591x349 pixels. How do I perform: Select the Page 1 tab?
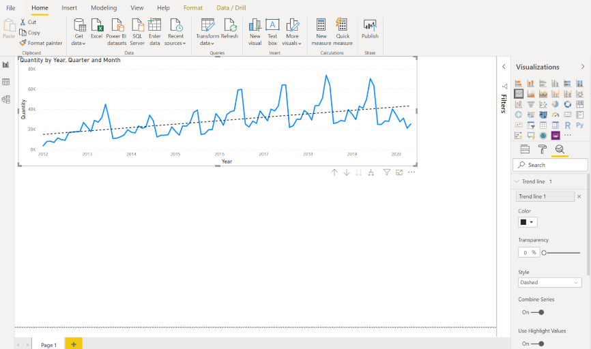pos(48,345)
